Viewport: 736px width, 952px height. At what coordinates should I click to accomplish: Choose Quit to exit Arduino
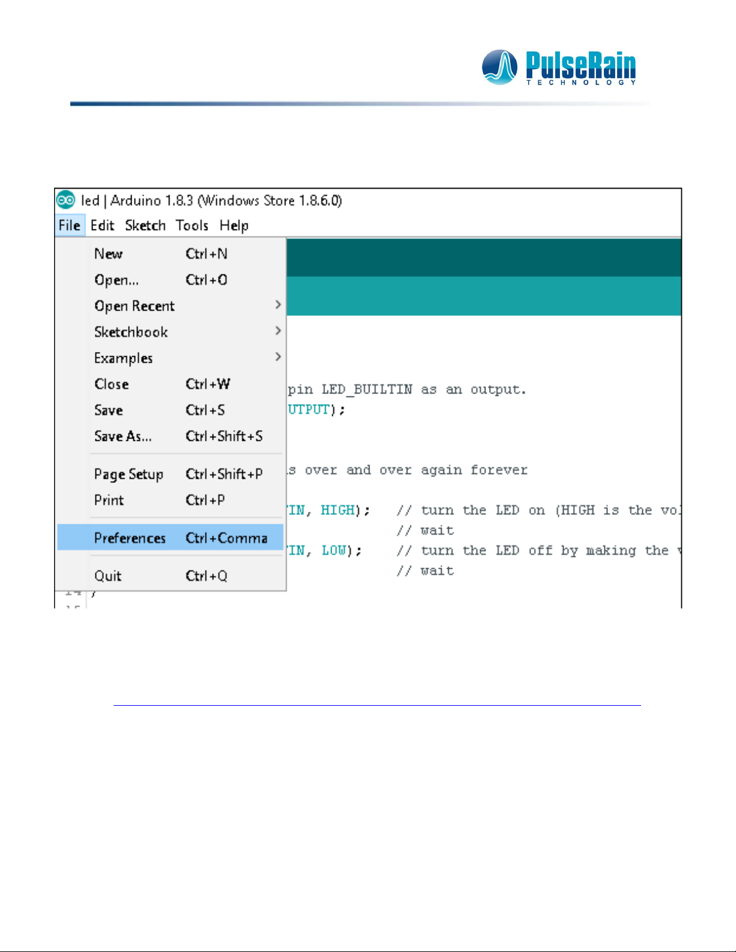point(108,576)
